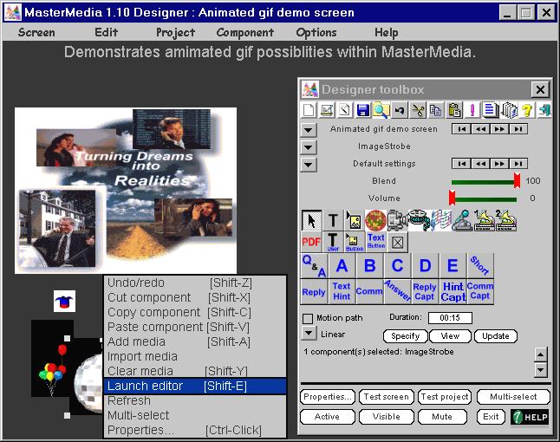Image resolution: width=560 pixels, height=442 pixels.
Task: Save using the blue floppy disk icon
Action: click(363, 110)
